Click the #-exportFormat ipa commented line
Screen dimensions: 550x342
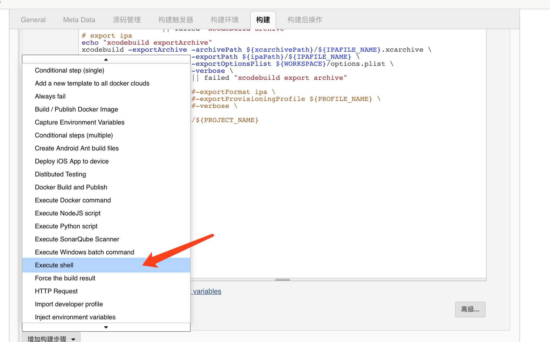[x=233, y=92]
